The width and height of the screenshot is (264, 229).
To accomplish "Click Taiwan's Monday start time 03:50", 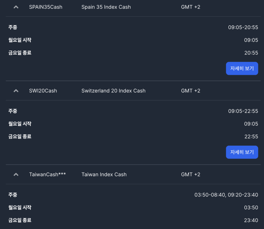I will click(251, 207).
